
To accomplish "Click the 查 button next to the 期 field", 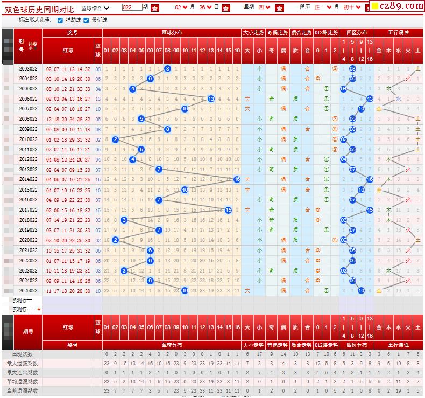I will coord(155,8).
